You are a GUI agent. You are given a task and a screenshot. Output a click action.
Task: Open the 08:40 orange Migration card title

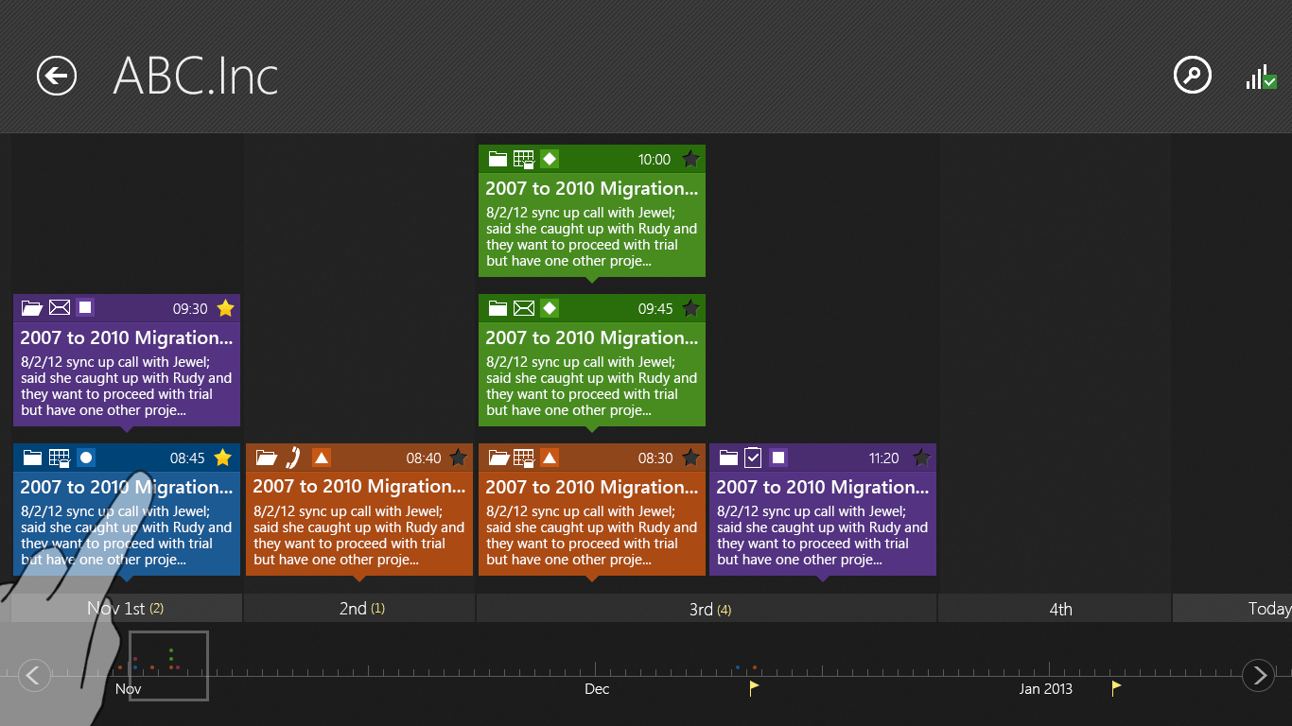tap(359, 487)
